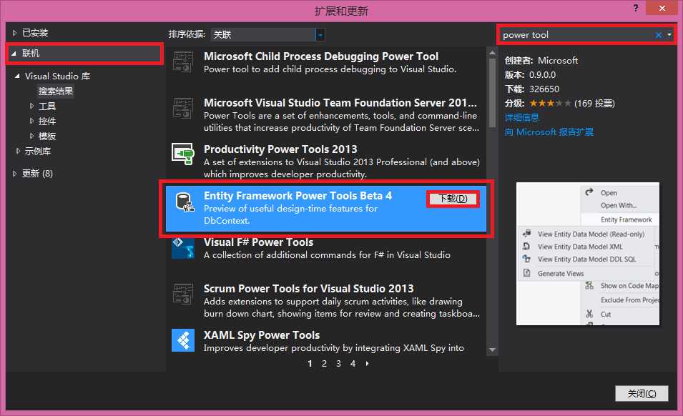Click the Entity Framework Power Tools Beta 4 title
683x416 pixels.
point(298,196)
